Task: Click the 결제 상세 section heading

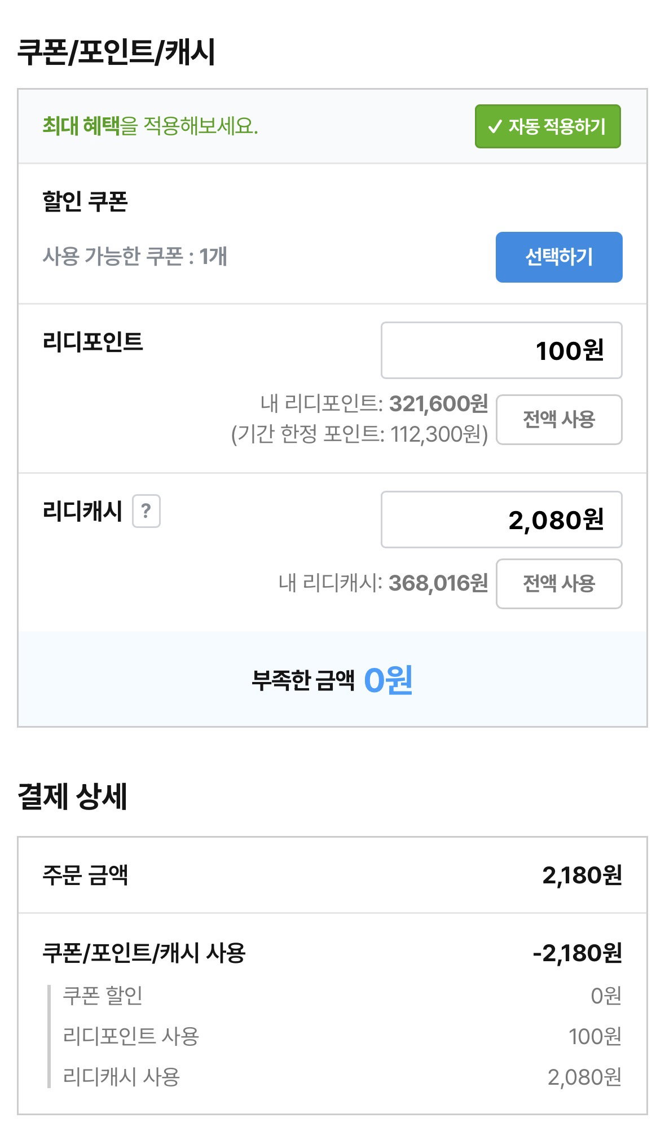Action: 73,796
